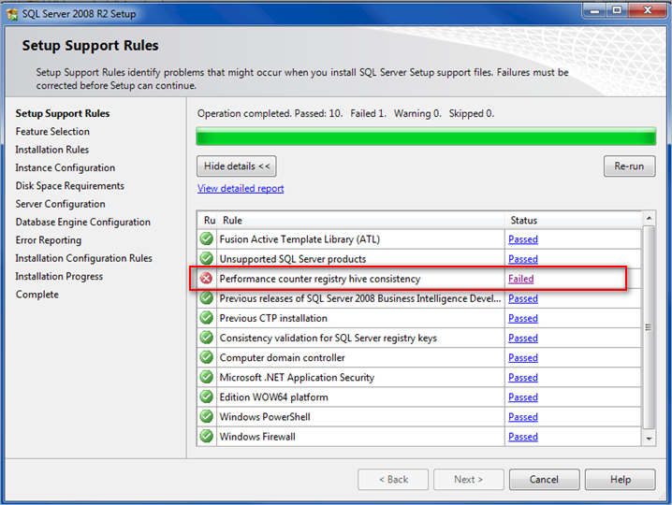
Task: Click the green operation progress bar
Action: [426, 137]
